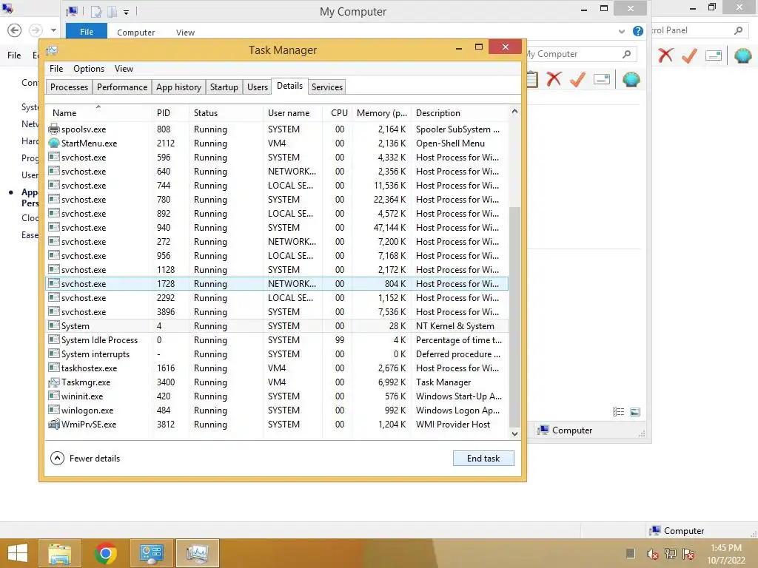
Task: Sort by the Description column header
Action: [x=460, y=112]
